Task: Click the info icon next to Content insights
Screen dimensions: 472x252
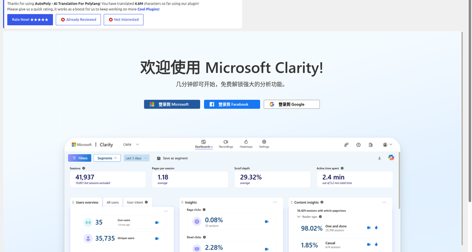Action: pyautogui.click(x=322, y=202)
